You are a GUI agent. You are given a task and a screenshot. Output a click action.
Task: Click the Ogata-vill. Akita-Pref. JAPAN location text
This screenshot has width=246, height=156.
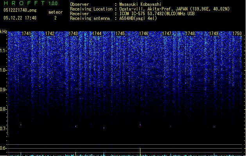174,9
